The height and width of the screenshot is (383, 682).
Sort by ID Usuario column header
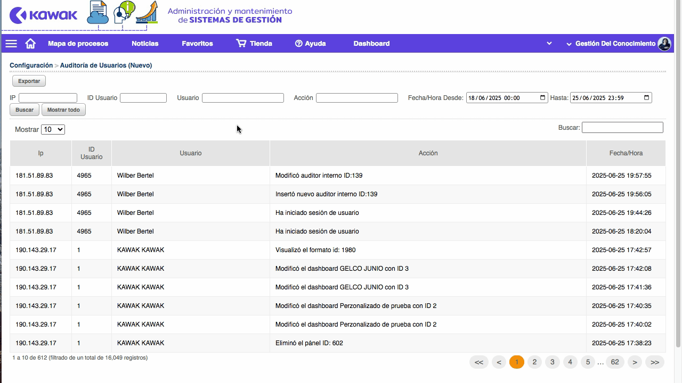click(92, 153)
